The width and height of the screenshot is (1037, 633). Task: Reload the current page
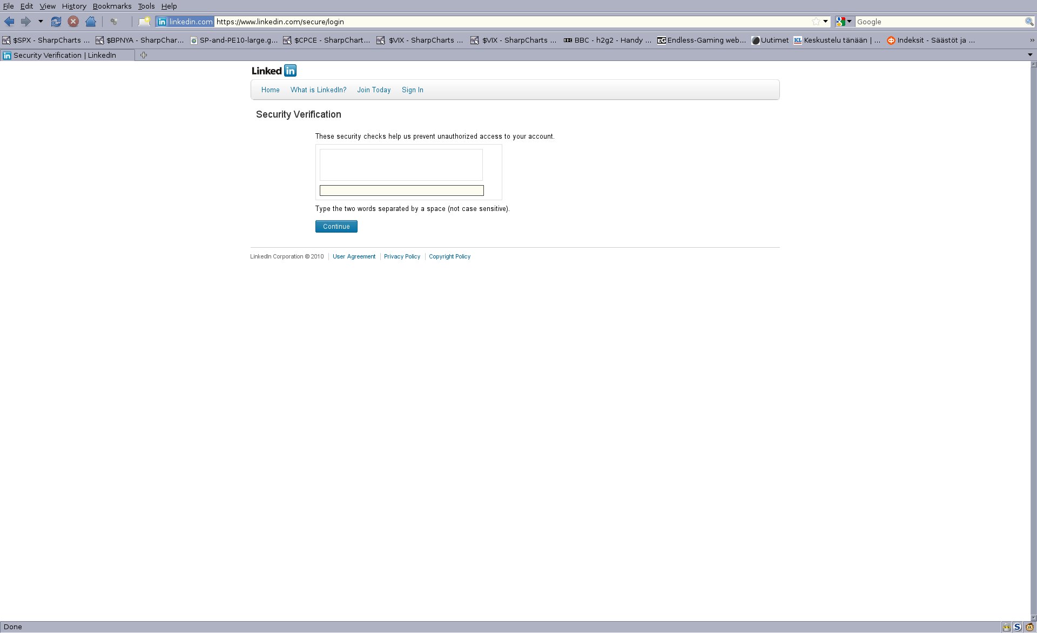(56, 22)
